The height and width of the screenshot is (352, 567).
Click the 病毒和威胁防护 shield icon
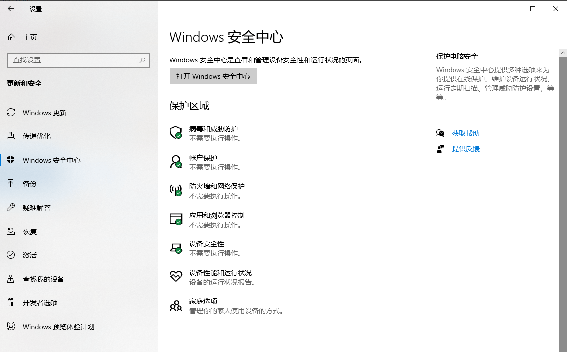click(x=176, y=133)
